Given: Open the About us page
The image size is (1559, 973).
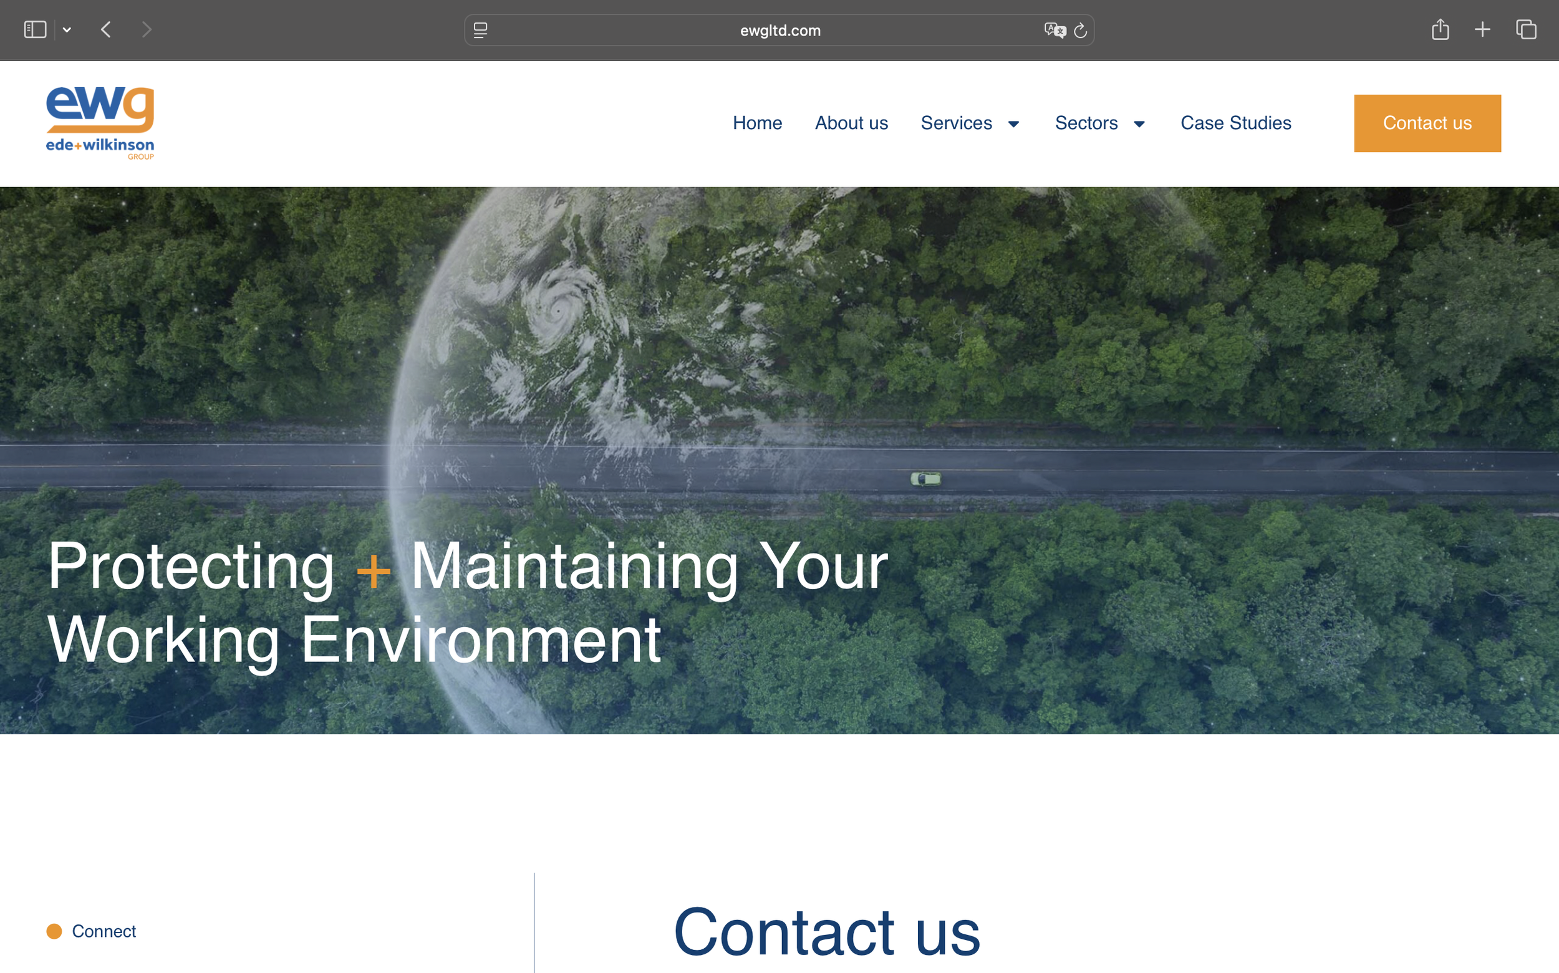Looking at the screenshot, I should (x=851, y=123).
